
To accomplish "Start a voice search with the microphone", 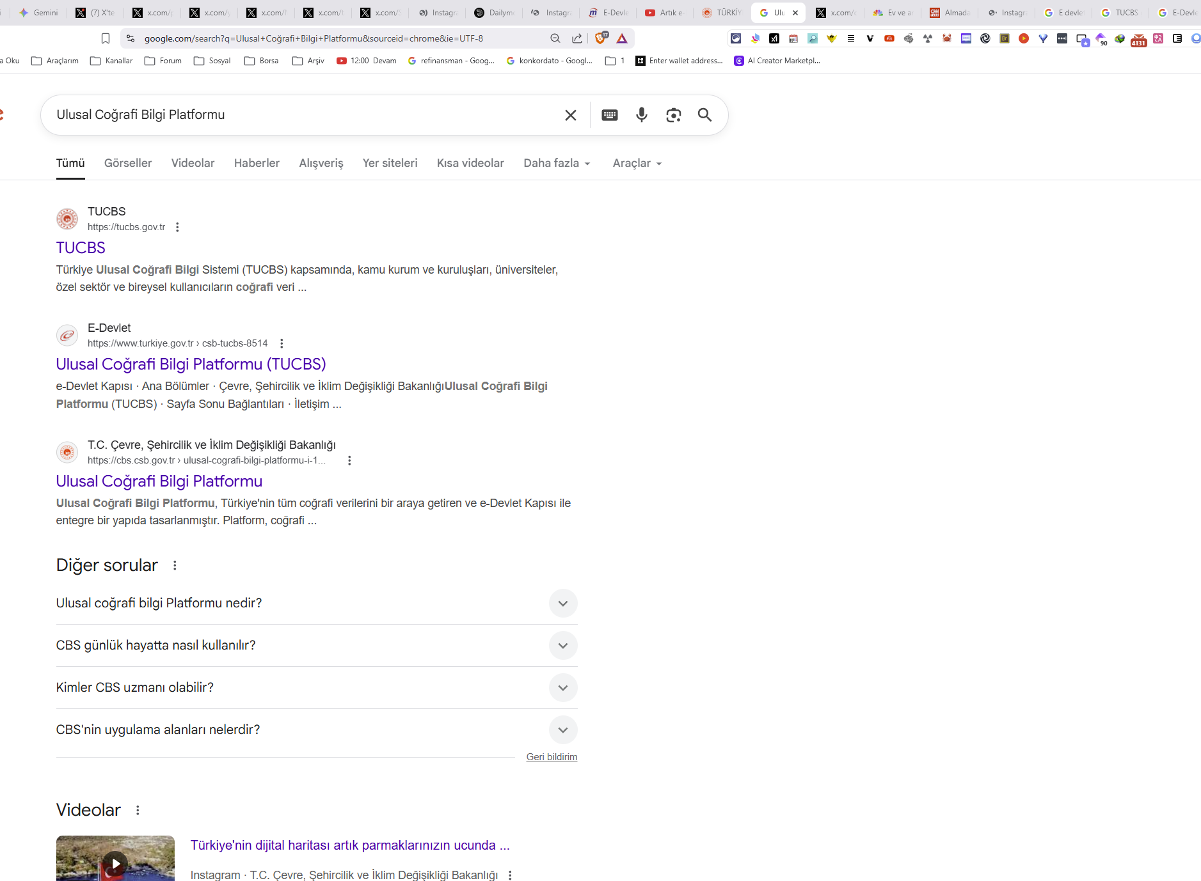I will [x=642, y=115].
